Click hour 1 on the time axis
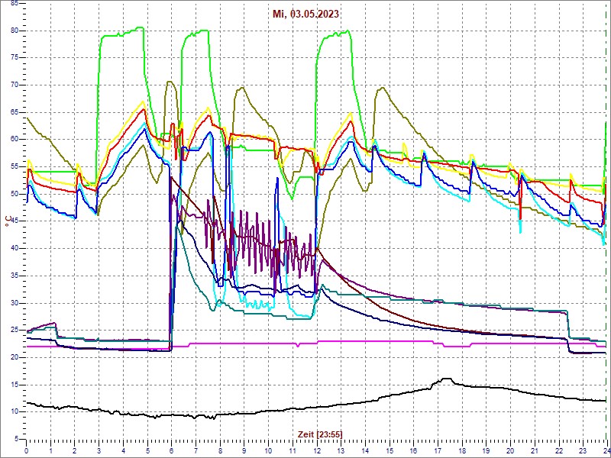 [x=50, y=450]
